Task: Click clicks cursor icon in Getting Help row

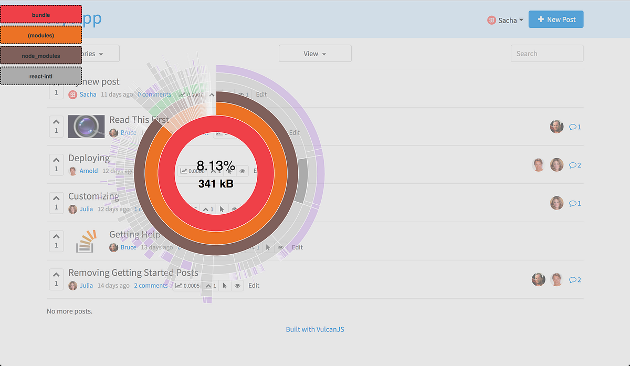Action: [268, 247]
